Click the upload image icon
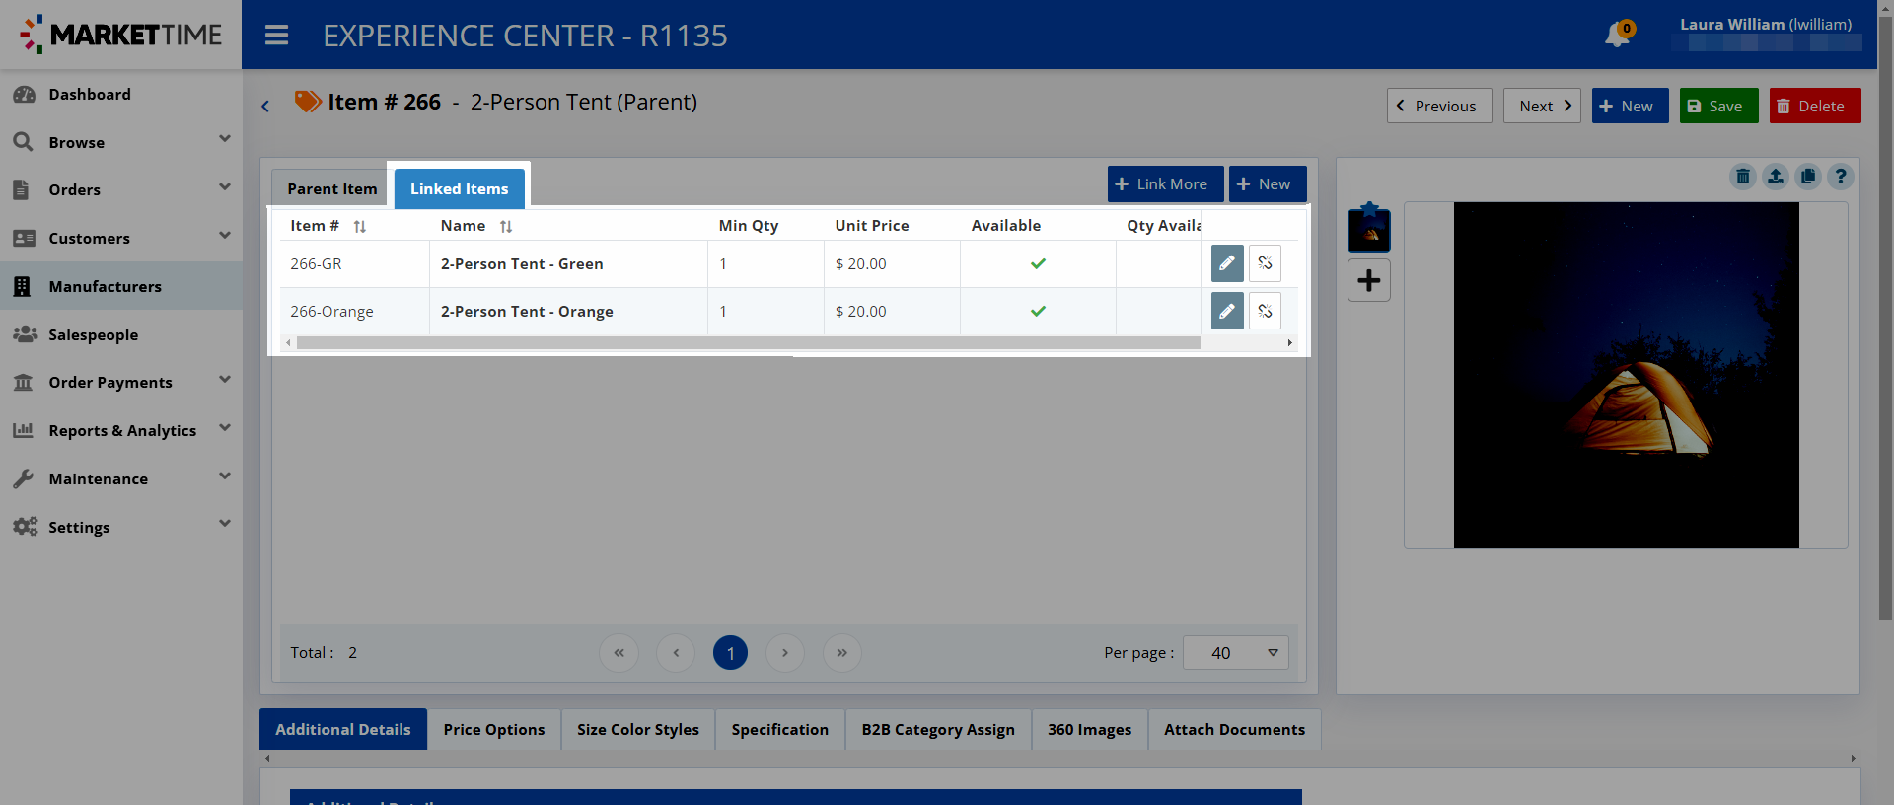The height and width of the screenshot is (805, 1894). 1776,177
